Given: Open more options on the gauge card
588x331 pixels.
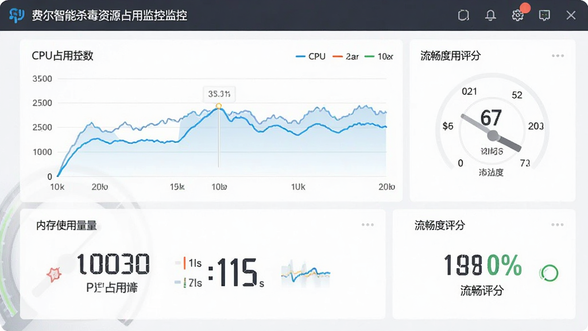Looking at the screenshot, I should 558,56.
